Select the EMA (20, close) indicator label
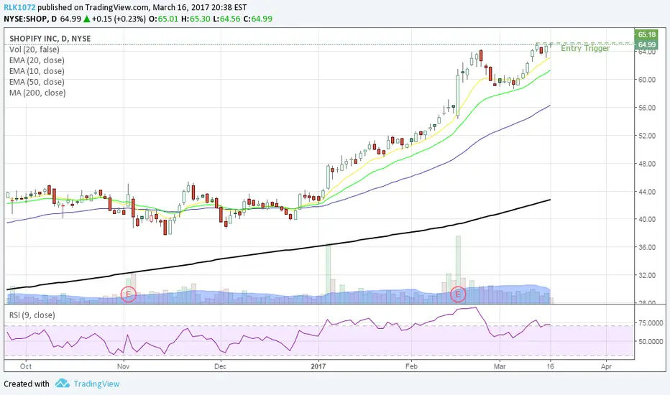This screenshot has width=670, height=395. [x=37, y=60]
